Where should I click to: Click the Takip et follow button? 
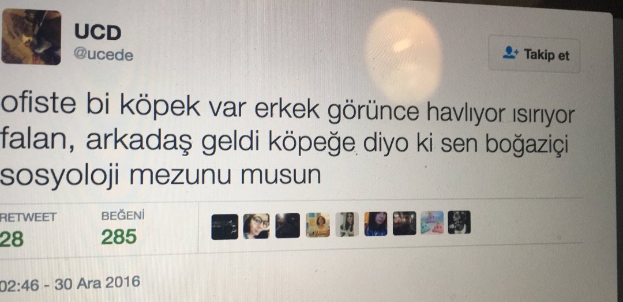(534, 54)
